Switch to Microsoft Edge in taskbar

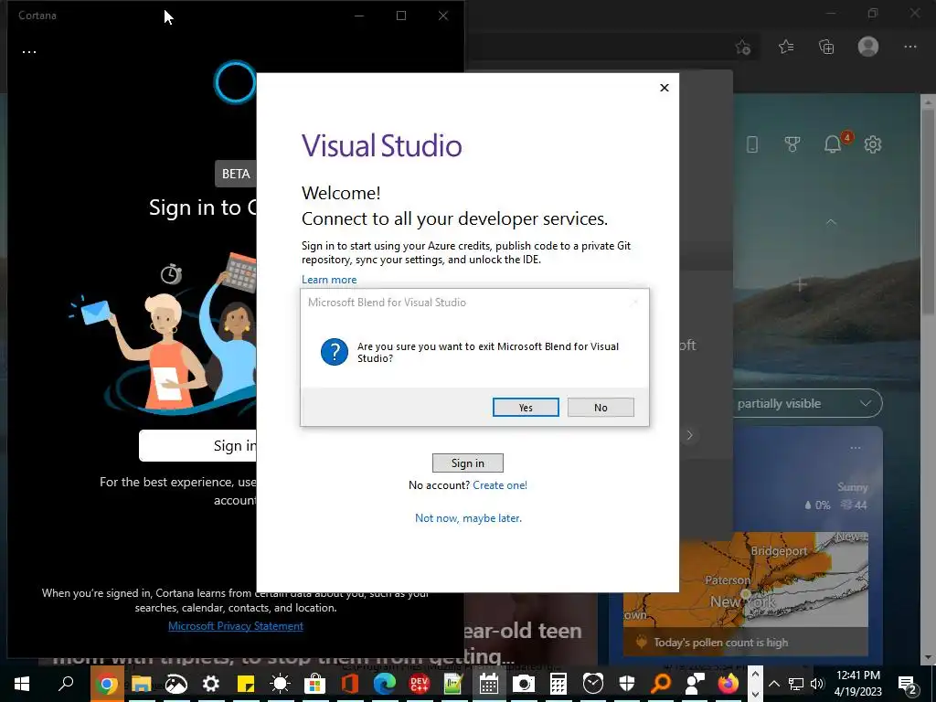(x=385, y=684)
